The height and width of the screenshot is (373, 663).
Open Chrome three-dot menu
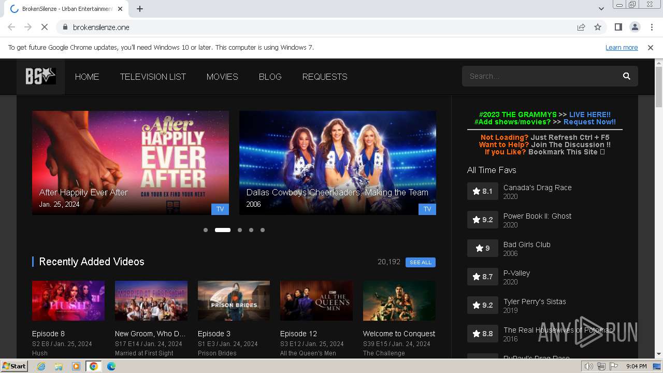pos(652,27)
